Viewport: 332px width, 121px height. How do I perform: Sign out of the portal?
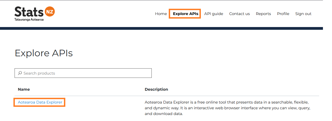pyautogui.click(x=303, y=14)
